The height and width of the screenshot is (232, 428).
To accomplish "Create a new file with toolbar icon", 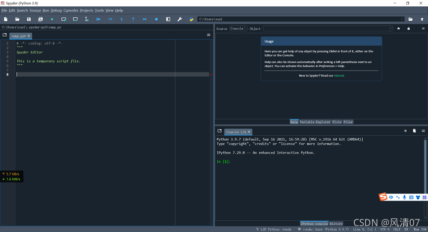I will coord(6,19).
